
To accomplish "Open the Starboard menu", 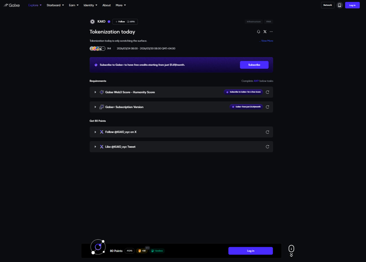I will pyautogui.click(x=55, y=5).
